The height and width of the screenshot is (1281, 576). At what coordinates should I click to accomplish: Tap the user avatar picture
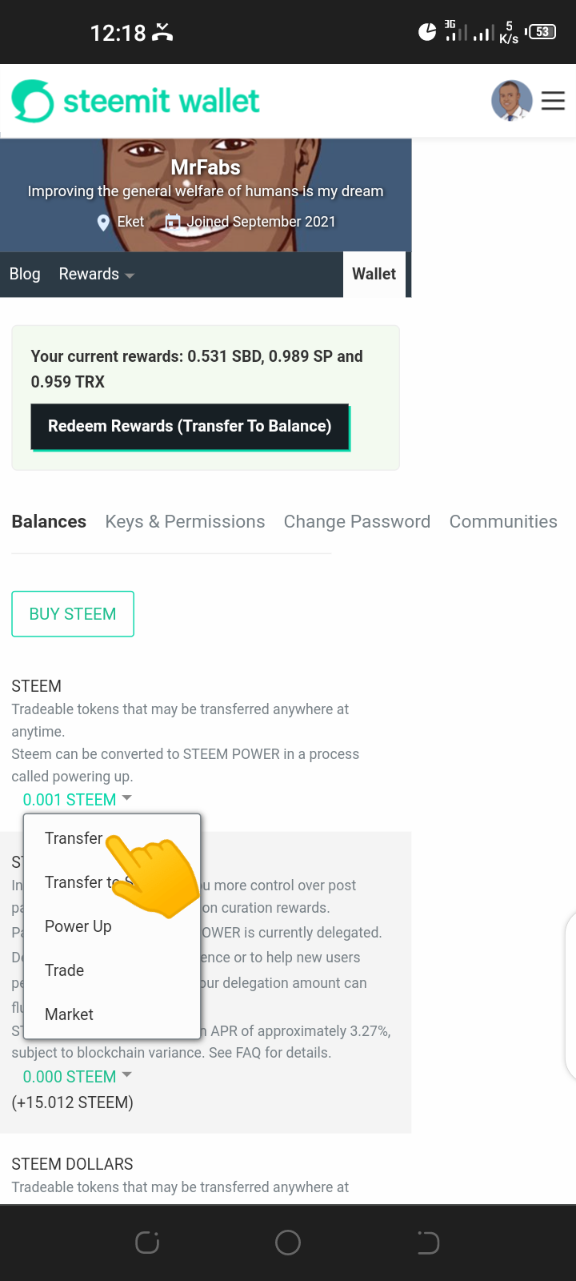click(x=511, y=101)
